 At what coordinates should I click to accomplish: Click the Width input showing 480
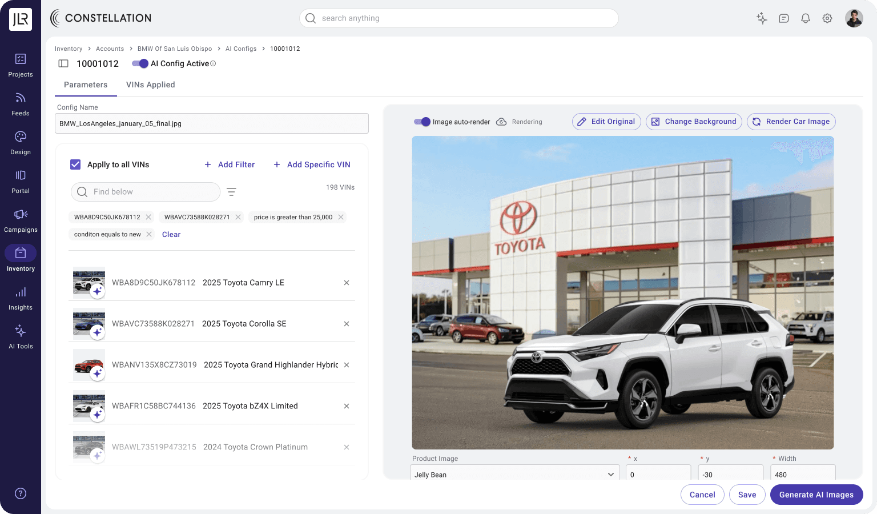coord(803,474)
